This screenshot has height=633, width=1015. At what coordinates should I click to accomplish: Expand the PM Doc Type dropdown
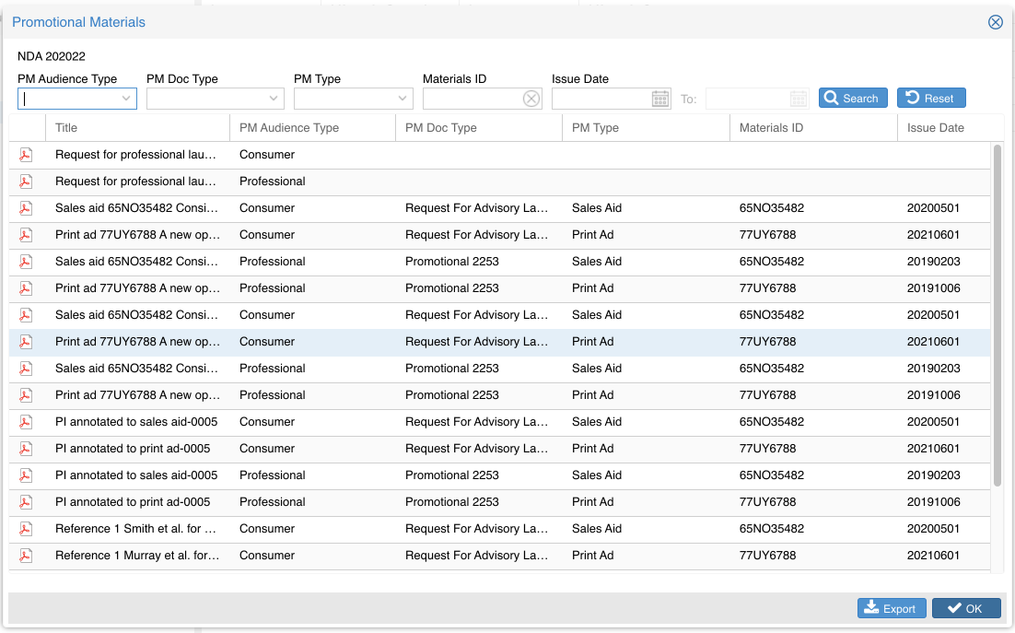pyautogui.click(x=274, y=99)
